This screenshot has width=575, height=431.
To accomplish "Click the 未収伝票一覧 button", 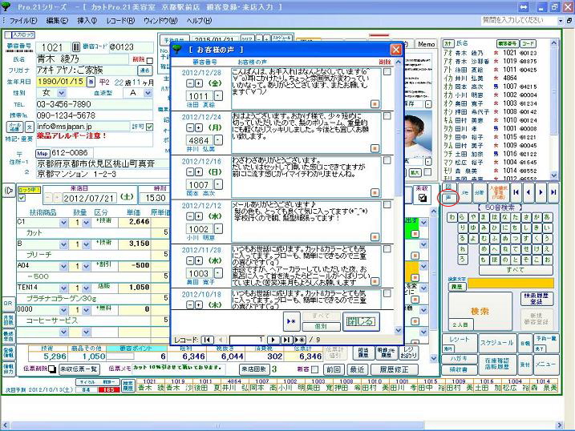I will tap(79, 369).
